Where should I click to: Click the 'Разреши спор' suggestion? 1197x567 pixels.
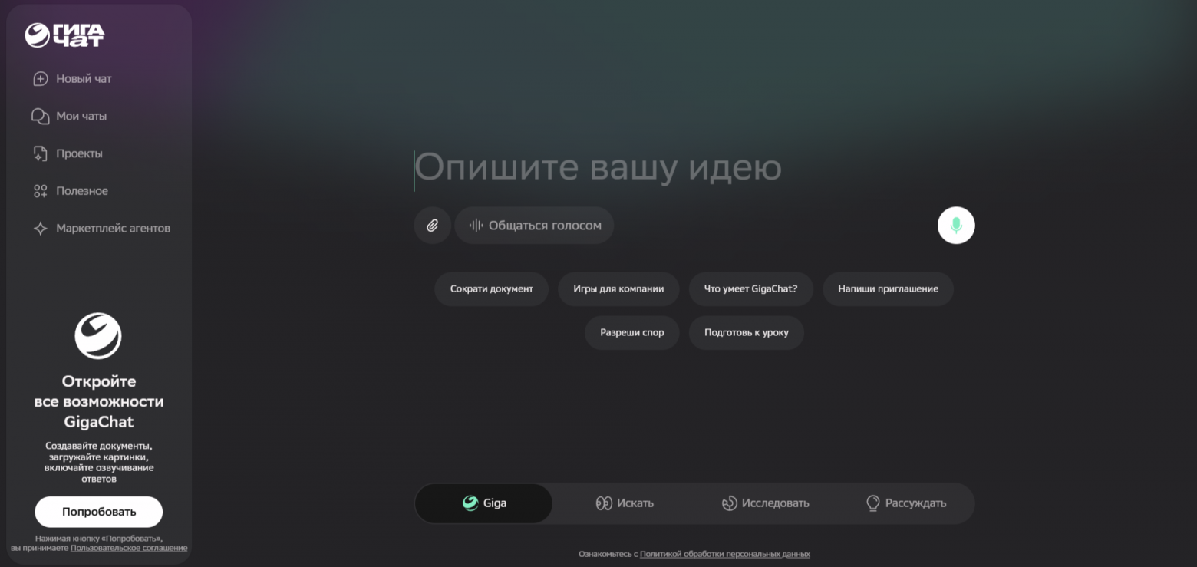631,332
